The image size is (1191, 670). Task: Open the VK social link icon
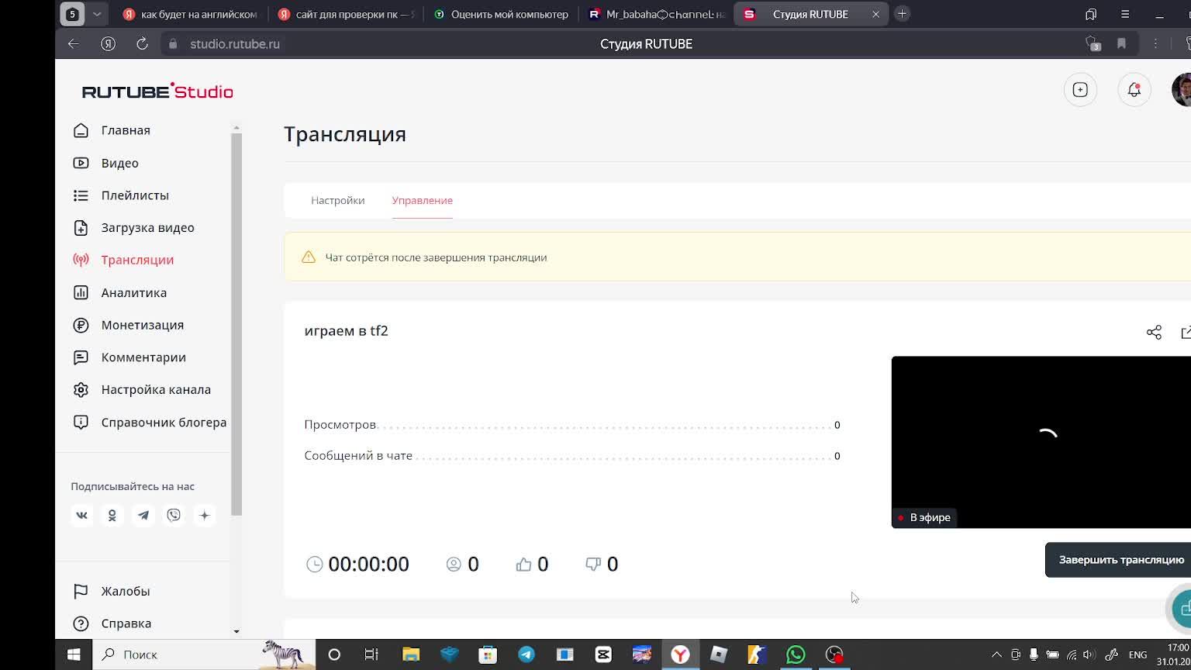pos(81,515)
